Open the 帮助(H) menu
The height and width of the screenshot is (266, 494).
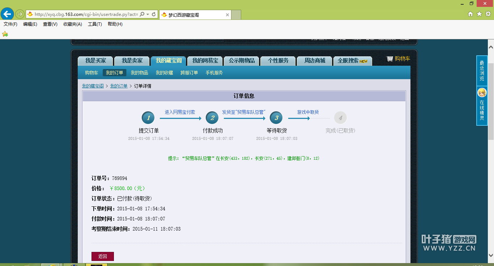pyautogui.click(x=115, y=24)
